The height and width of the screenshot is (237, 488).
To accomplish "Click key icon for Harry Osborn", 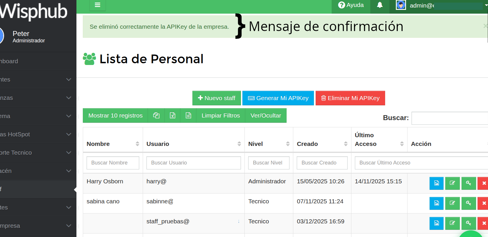I will (469, 183).
